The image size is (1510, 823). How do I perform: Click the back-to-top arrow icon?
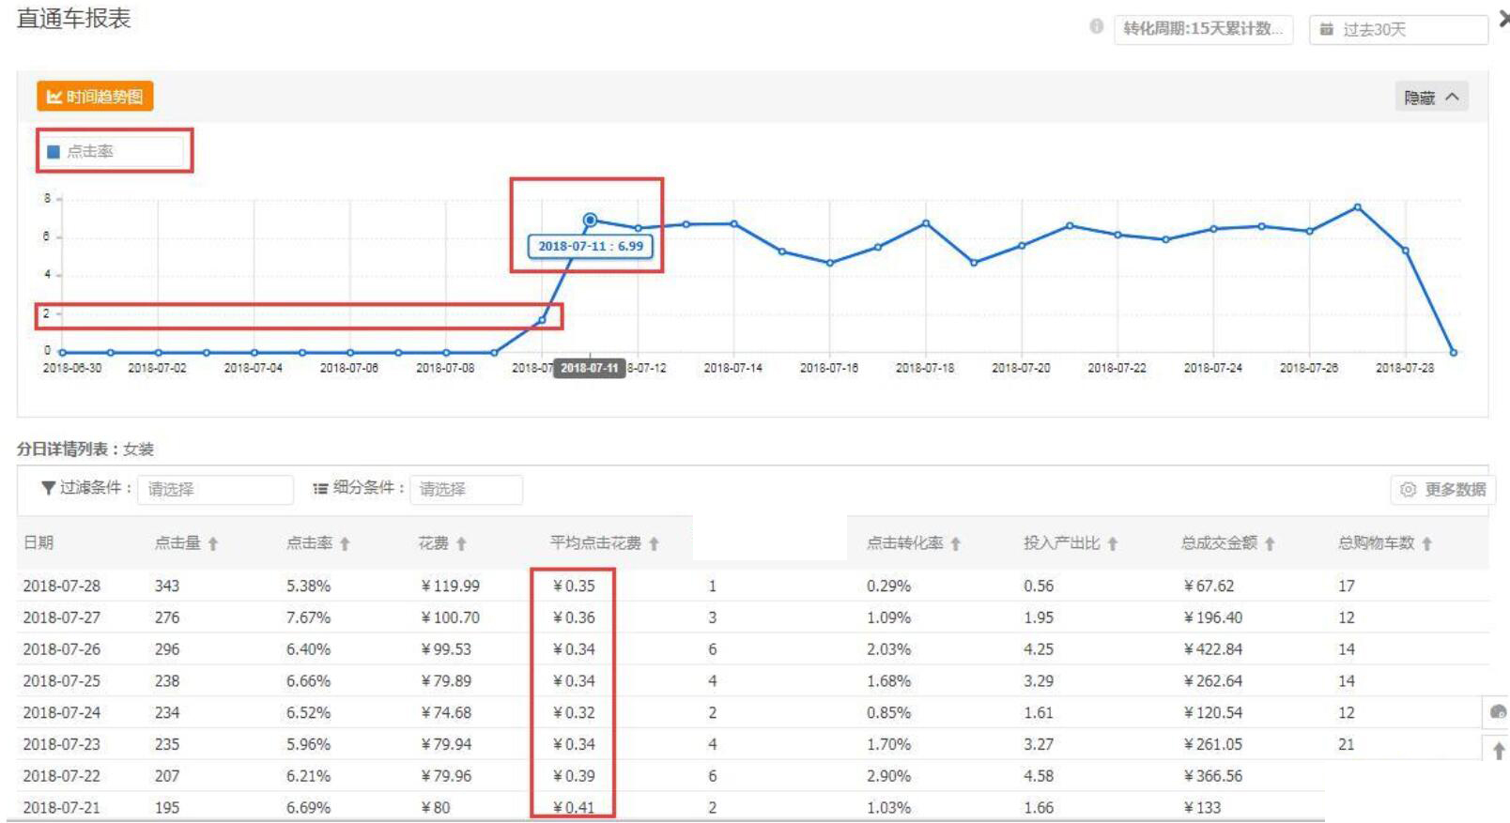pyautogui.click(x=1498, y=751)
